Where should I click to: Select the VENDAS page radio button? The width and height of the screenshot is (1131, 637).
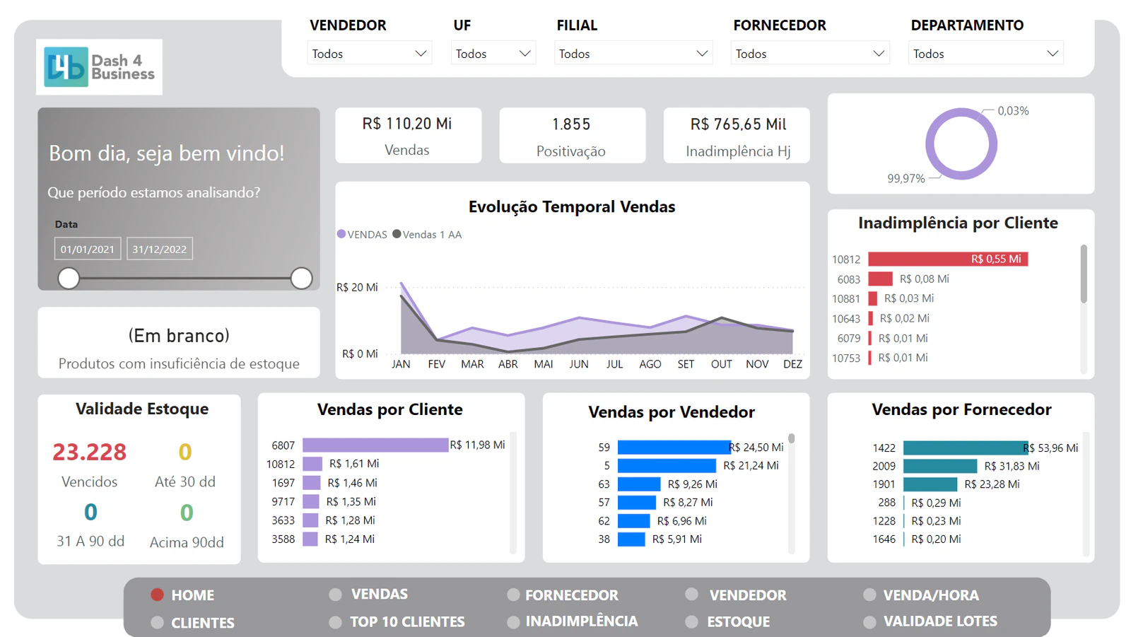335,595
